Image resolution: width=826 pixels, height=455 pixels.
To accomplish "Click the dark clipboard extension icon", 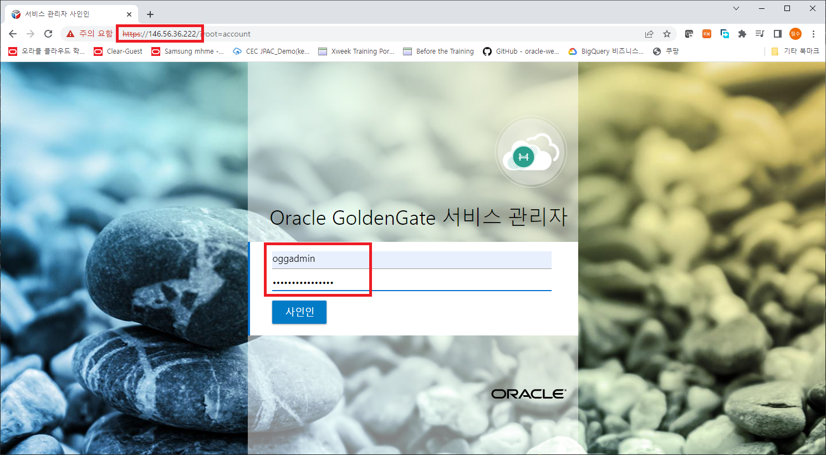I will [689, 34].
